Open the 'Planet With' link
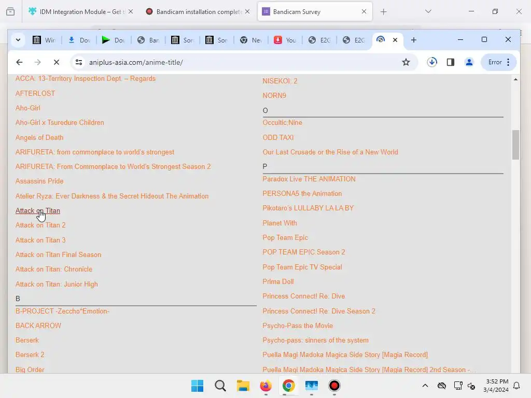 click(280, 223)
